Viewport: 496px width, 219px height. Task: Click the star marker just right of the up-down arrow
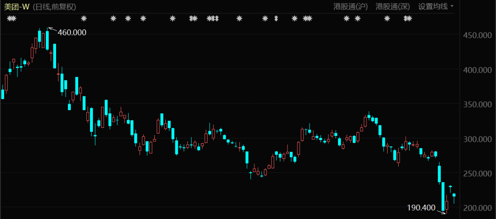coord(295,19)
